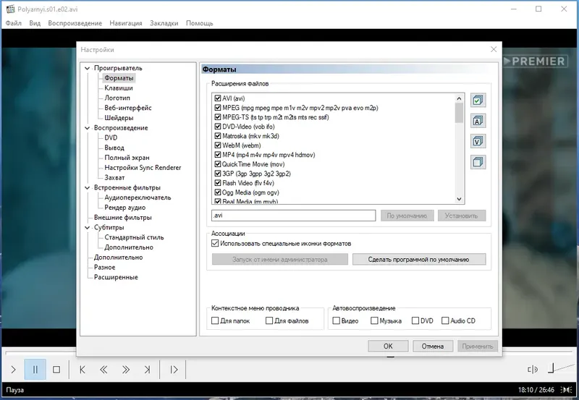Image resolution: width=579 pixels, height=400 pixels.
Task: Click the volume slider in player
Action: point(560,368)
